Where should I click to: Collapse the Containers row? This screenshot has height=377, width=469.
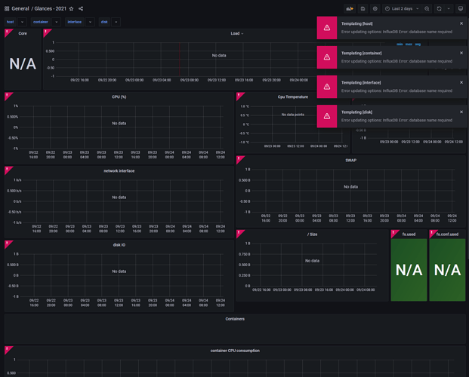click(x=234, y=319)
